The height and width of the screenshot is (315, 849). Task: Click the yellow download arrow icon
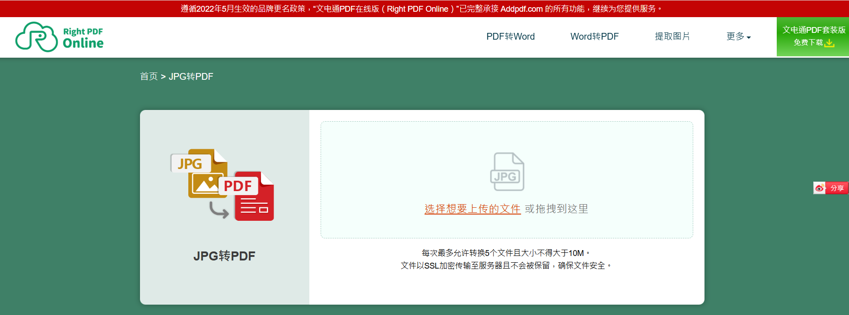pyautogui.click(x=830, y=43)
